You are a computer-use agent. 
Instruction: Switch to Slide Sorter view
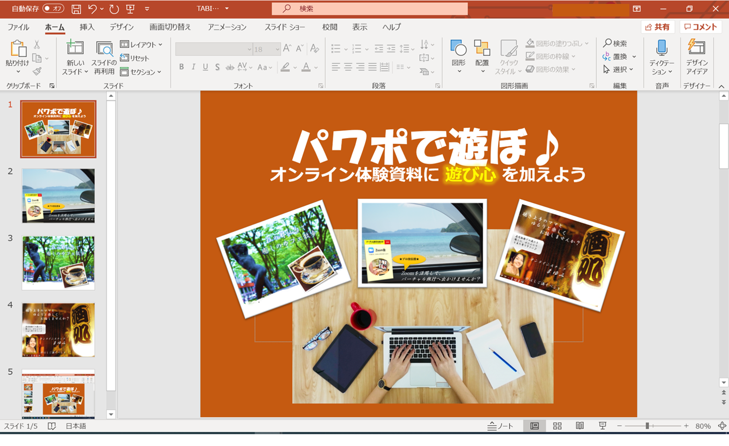coord(557,426)
